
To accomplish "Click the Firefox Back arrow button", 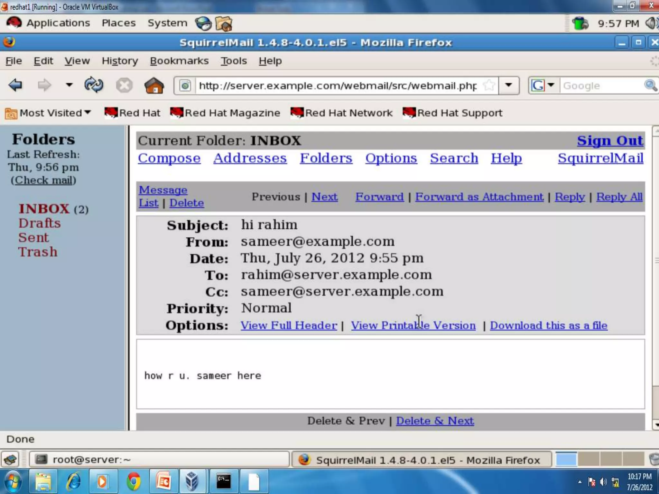I will (15, 85).
